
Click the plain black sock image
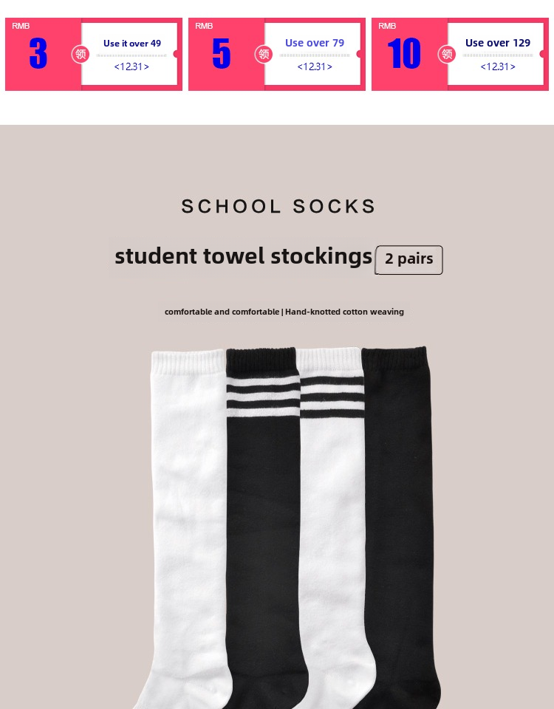399,529
